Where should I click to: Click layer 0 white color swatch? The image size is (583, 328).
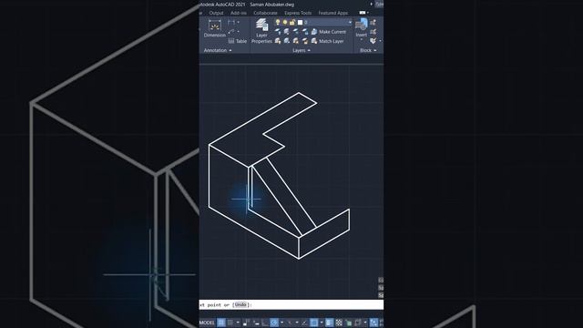coord(300,22)
